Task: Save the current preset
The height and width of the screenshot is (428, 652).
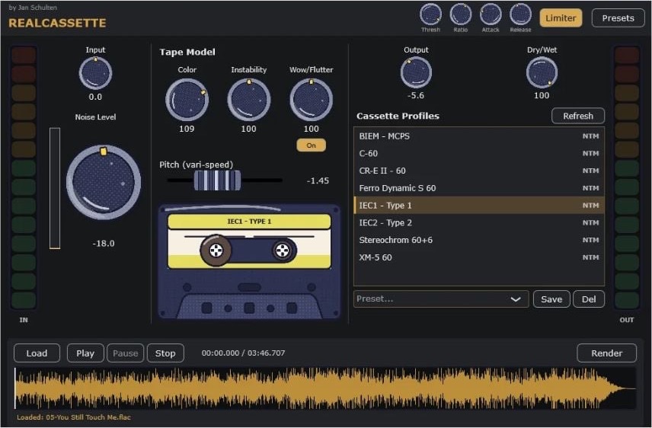Action: click(551, 299)
